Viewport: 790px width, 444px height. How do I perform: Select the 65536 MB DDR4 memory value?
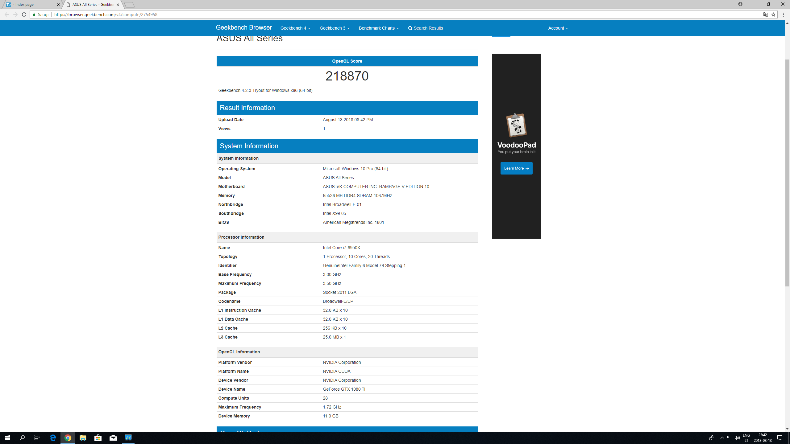coord(357,195)
